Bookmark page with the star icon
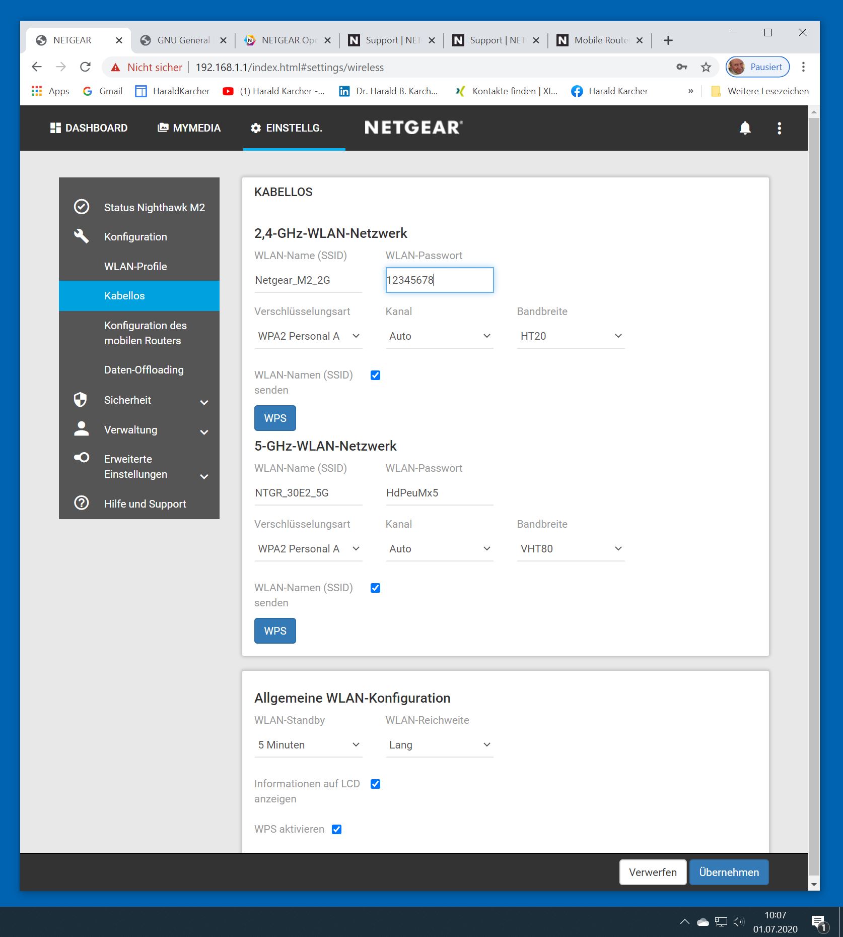 706,67
